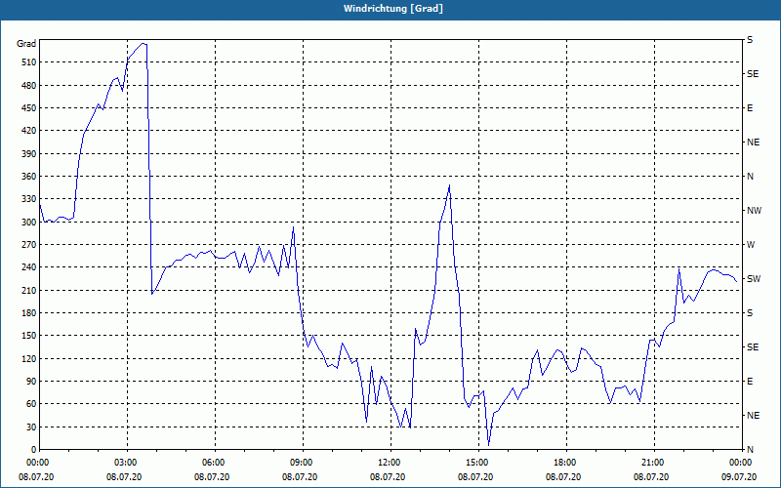
Task: Click the NE compass label between 30 and 60
Action: [753, 416]
